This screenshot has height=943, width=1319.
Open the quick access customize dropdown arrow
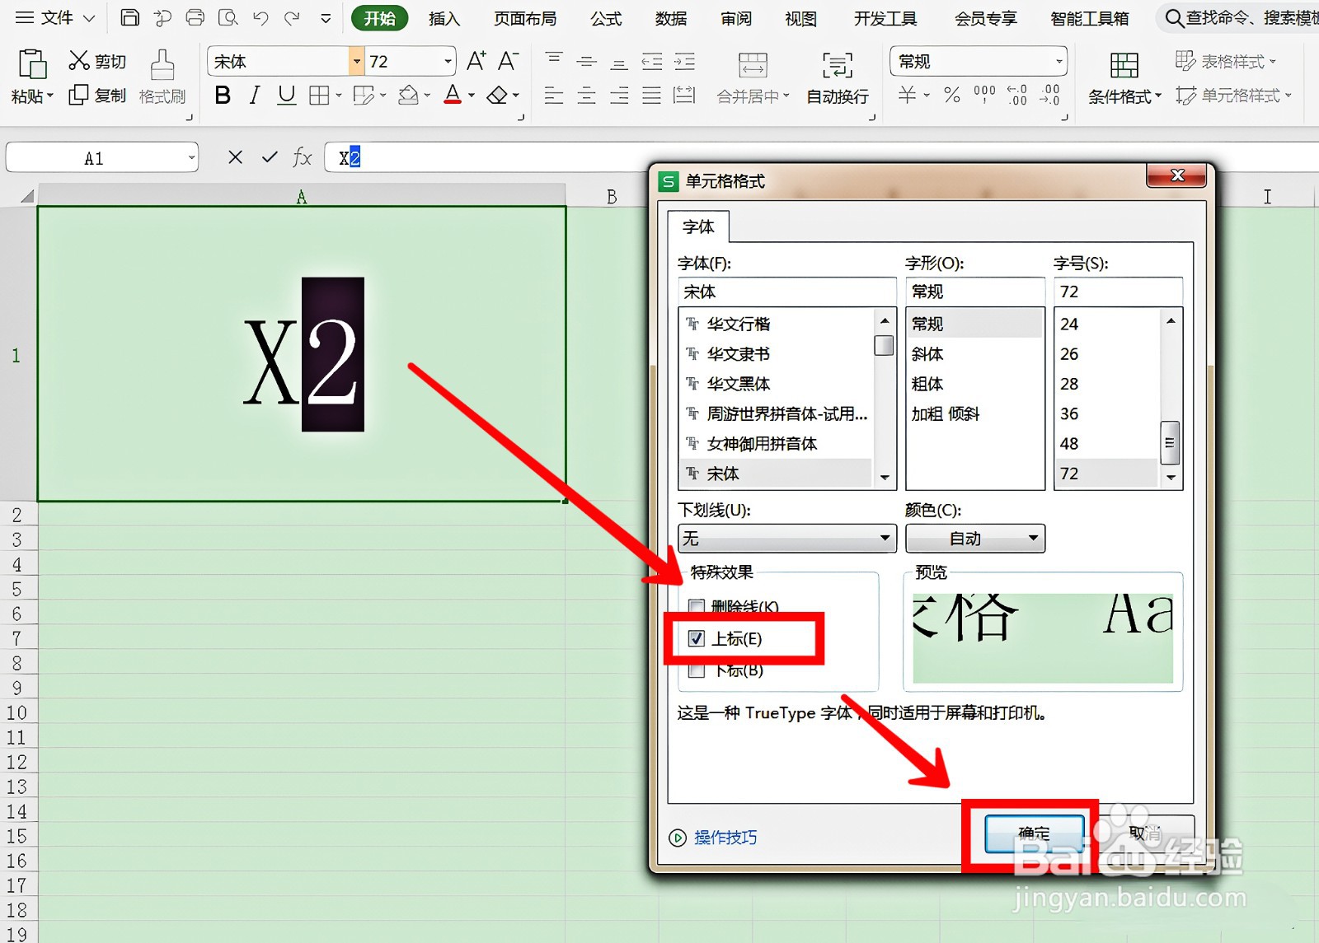(326, 18)
